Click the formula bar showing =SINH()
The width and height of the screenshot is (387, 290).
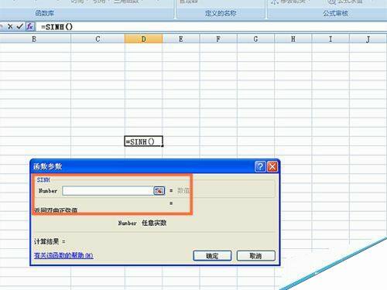(x=211, y=26)
